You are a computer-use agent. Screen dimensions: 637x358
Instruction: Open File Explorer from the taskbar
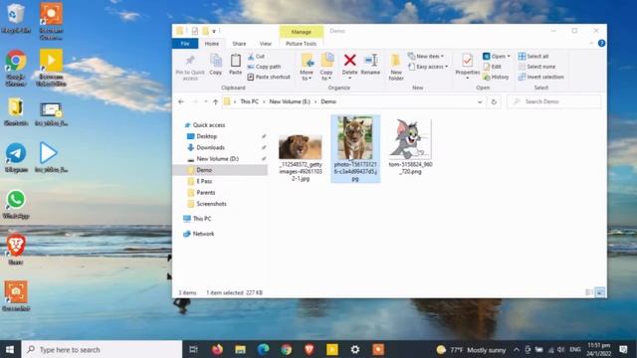[240, 349]
